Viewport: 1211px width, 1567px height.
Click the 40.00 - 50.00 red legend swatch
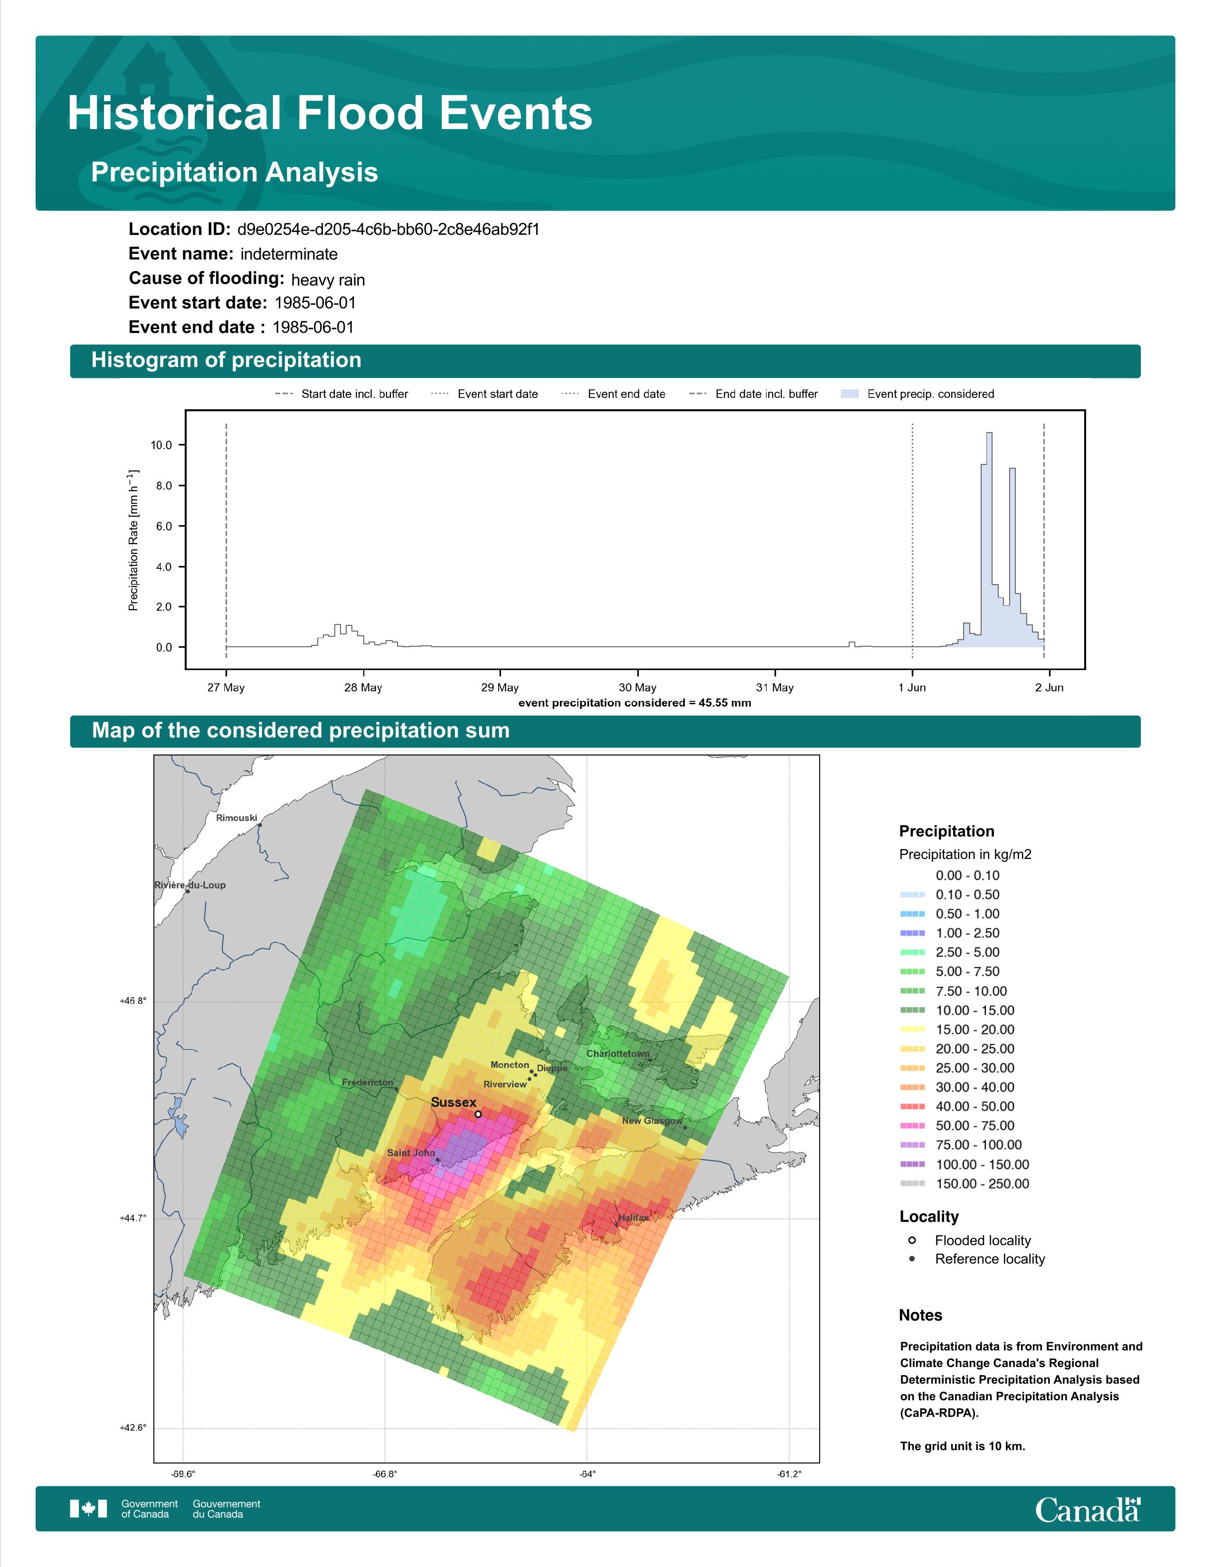pos(912,1106)
